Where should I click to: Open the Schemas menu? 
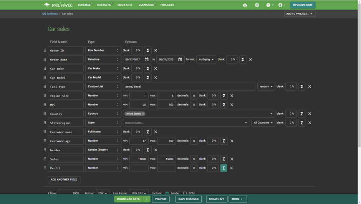click(x=85, y=5)
